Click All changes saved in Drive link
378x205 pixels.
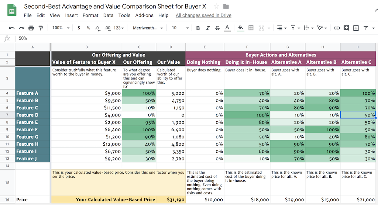(x=203, y=15)
